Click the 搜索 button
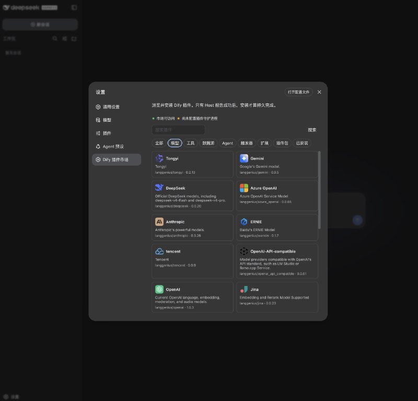Image resolution: width=418 pixels, height=401 pixels. click(x=312, y=130)
